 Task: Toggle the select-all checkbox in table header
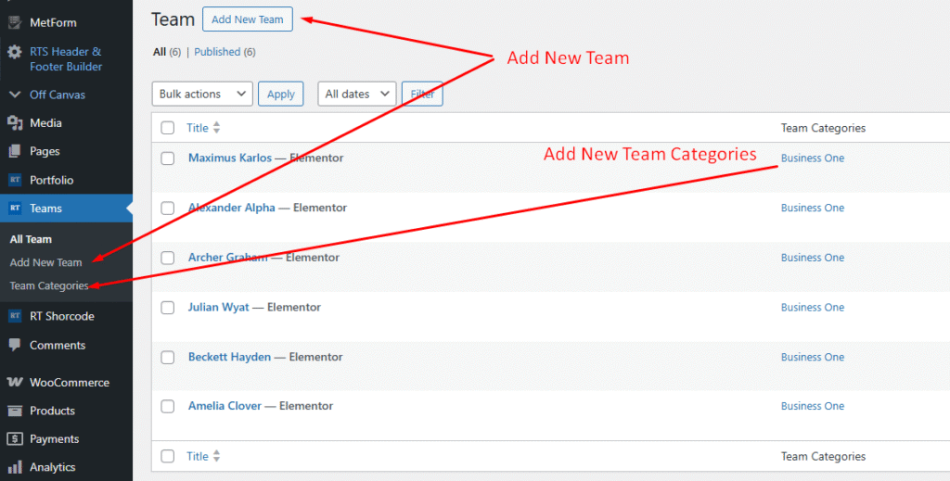[x=168, y=128]
